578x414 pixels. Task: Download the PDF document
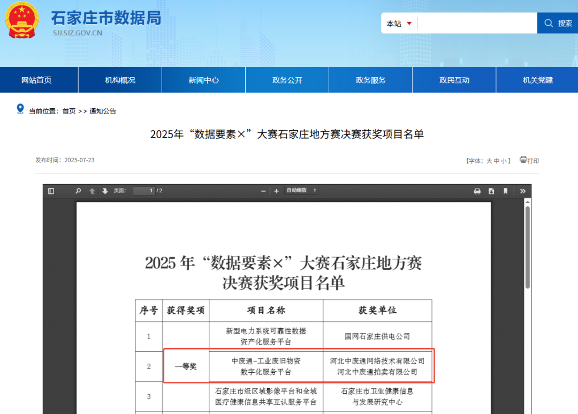click(x=491, y=191)
